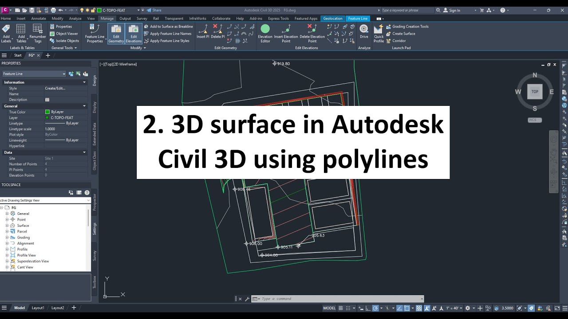The width and height of the screenshot is (568, 319).
Task: Click Corridor in Launch Pad
Action: [x=396, y=41]
